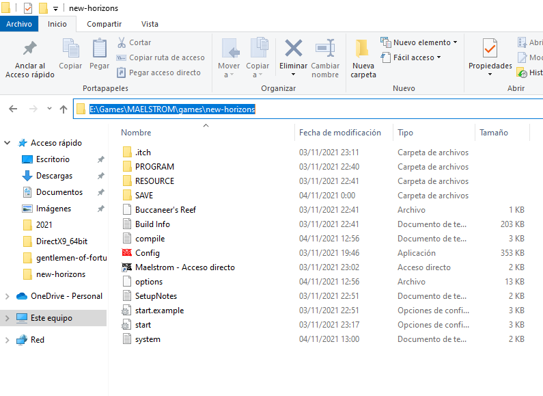Select the system document file name

(x=148, y=339)
